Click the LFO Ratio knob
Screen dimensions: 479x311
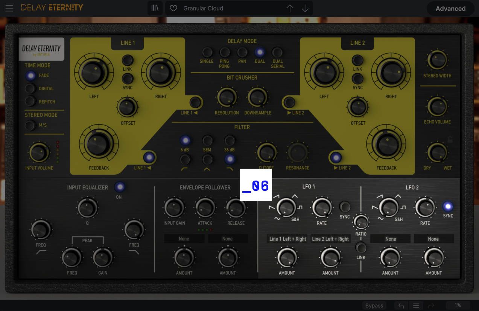[x=361, y=222]
